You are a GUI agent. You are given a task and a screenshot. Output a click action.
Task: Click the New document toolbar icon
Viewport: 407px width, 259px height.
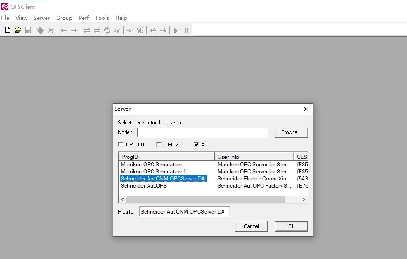coord(8,30)
